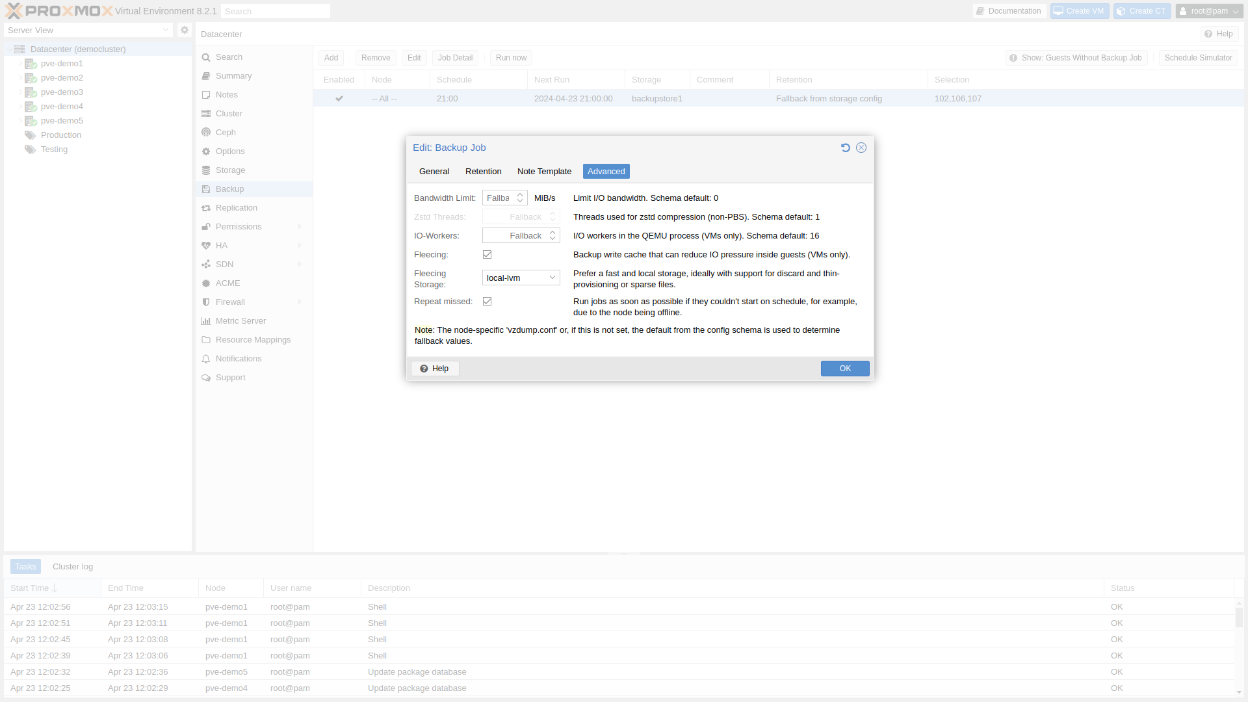Uncheck the Repeat missed checkbox
The height and width of the screenshot is (702, 1248).
click(487, 302)
